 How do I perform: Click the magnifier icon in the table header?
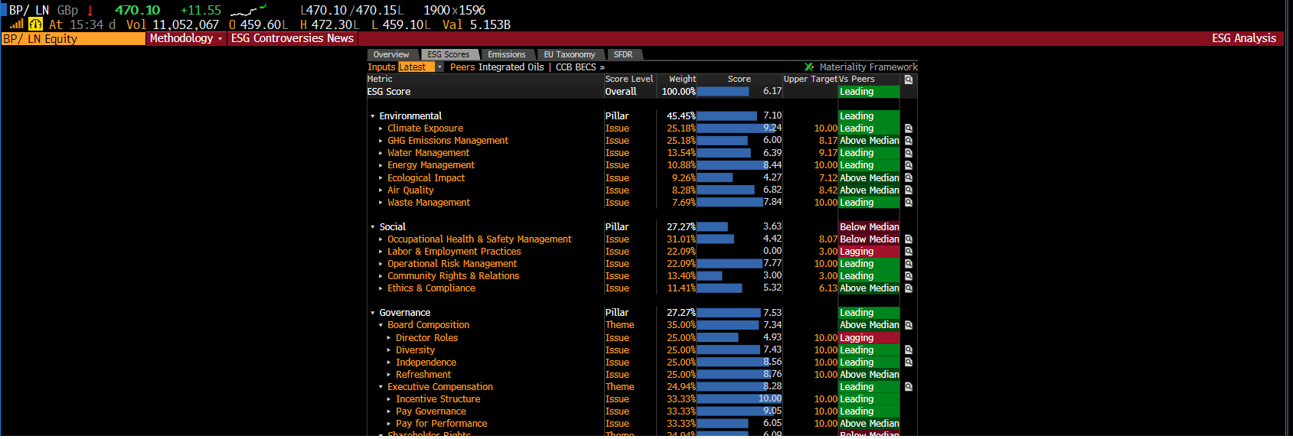908,80
